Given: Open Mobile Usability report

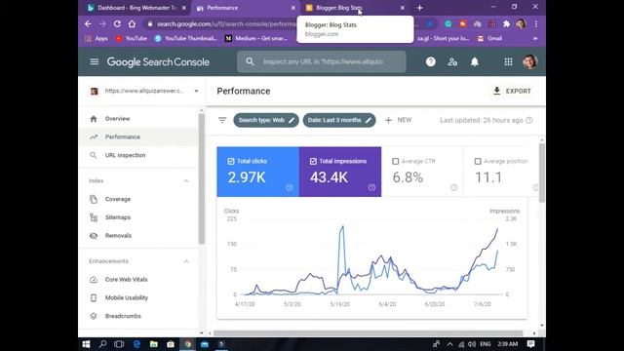Looking at the screenshot, I should (x=137, y=297).
